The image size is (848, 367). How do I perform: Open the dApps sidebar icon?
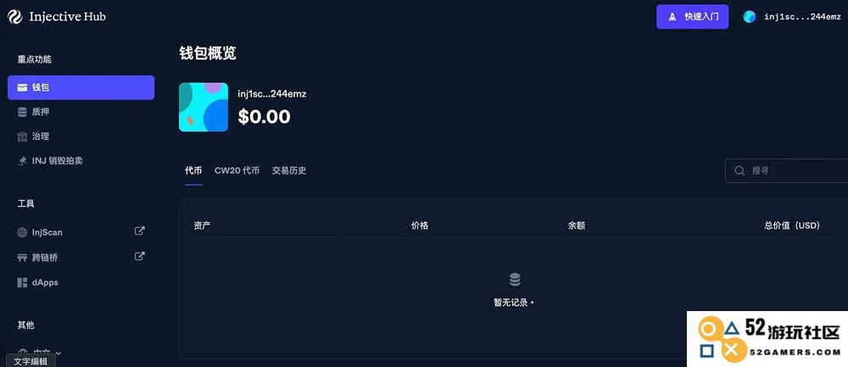point(22,283)
